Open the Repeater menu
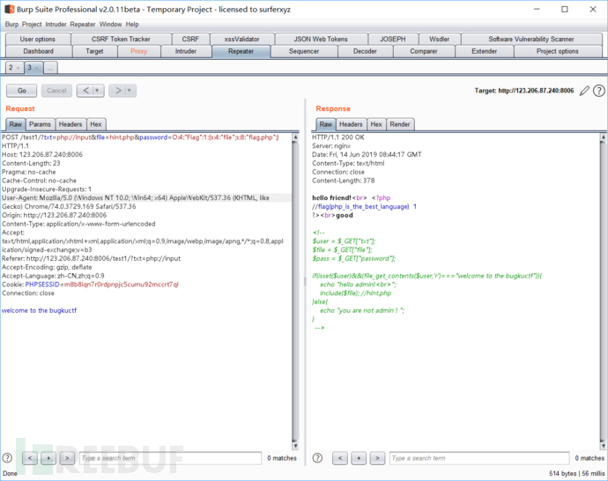Image resolution: width=608 pixels, height=481 pixels. pos(83,24)
